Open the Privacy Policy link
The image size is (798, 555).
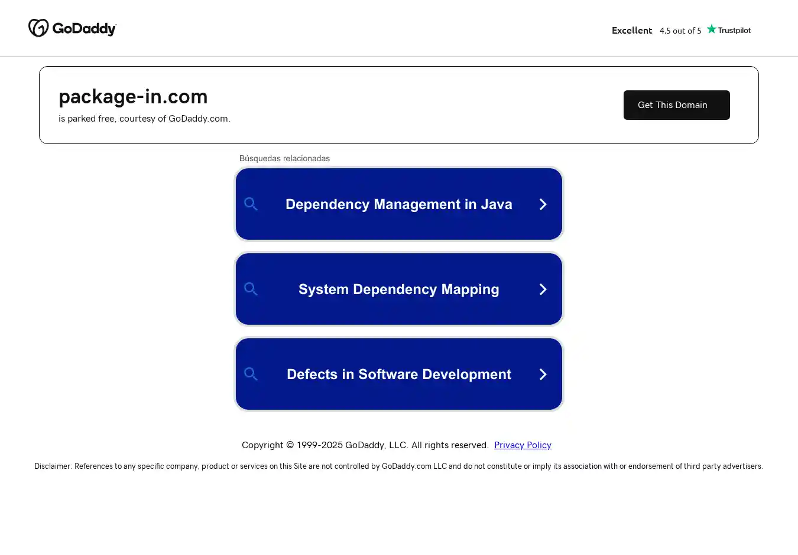[523, 445]
